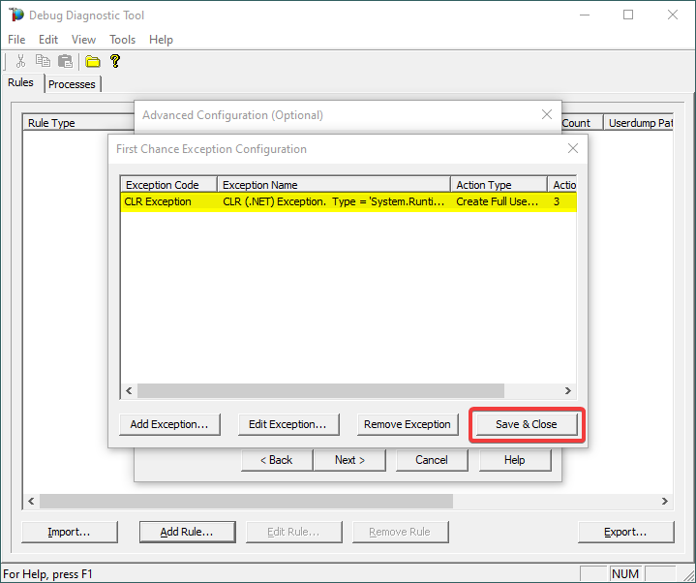The image size is (696, 583).
Task: Click Add Exception... button
Action: coord(169,424)
